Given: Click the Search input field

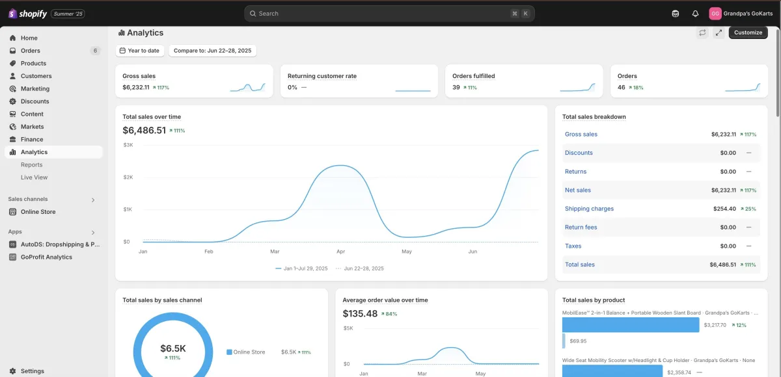Looking at the screenshot, I should [x=377, y=14].
